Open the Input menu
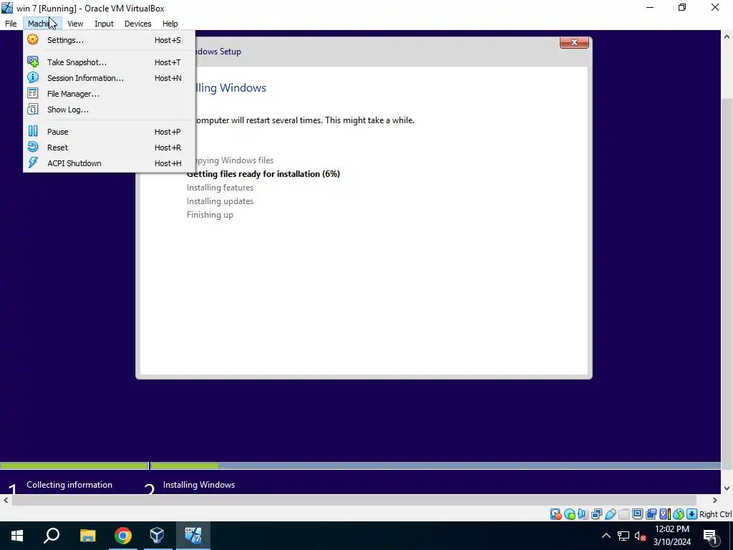Image resolution: width=733 pixels, height=550 pixels. click(x=104, y=24)
